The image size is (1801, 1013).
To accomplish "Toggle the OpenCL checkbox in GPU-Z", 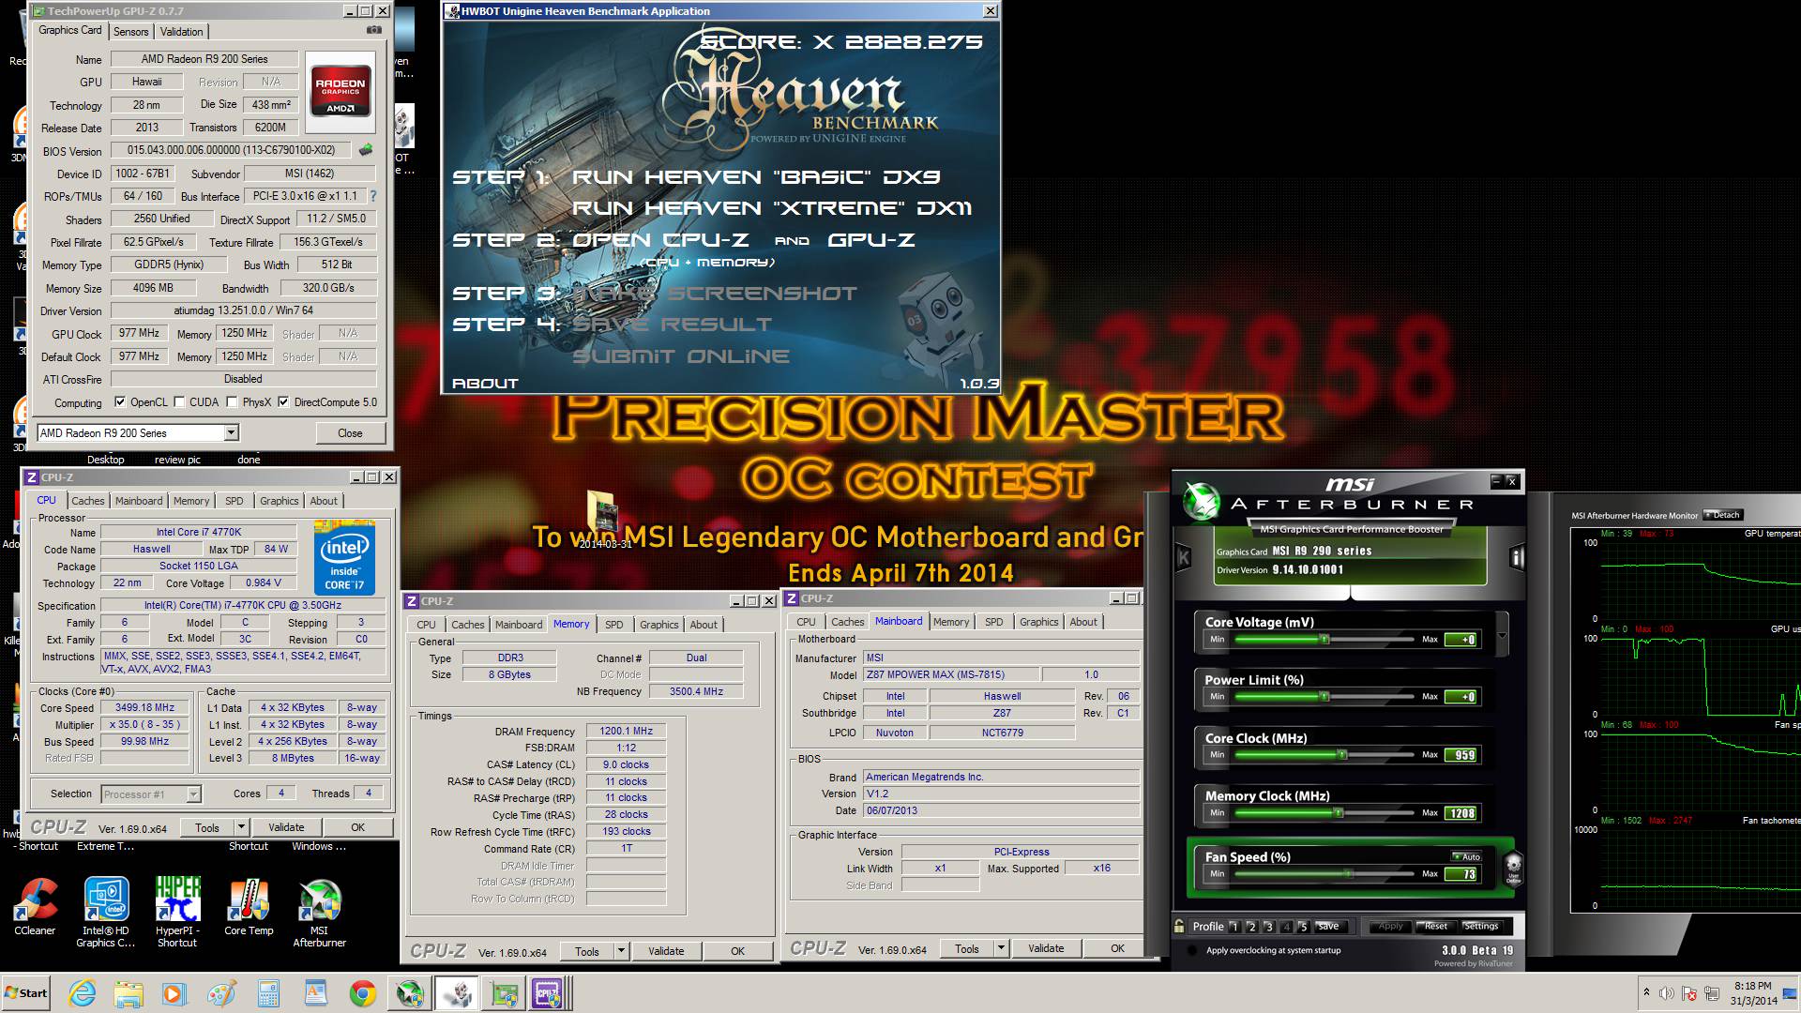I will 120,402.
